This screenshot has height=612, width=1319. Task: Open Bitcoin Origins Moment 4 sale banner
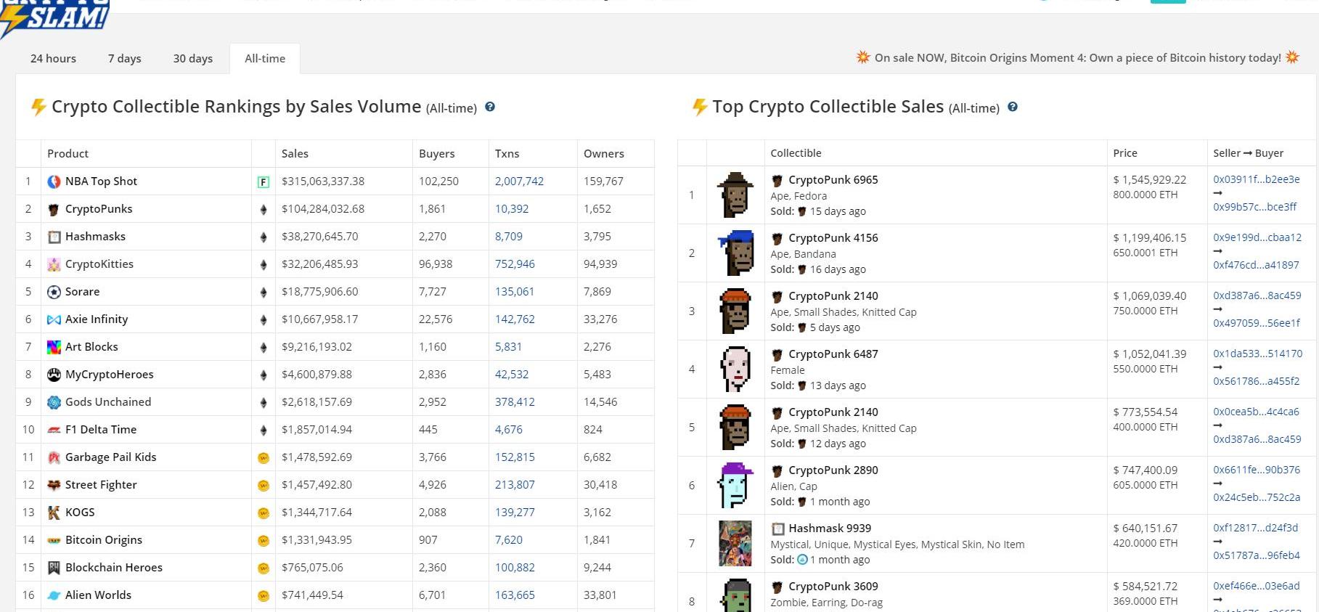pos(1077,57)
